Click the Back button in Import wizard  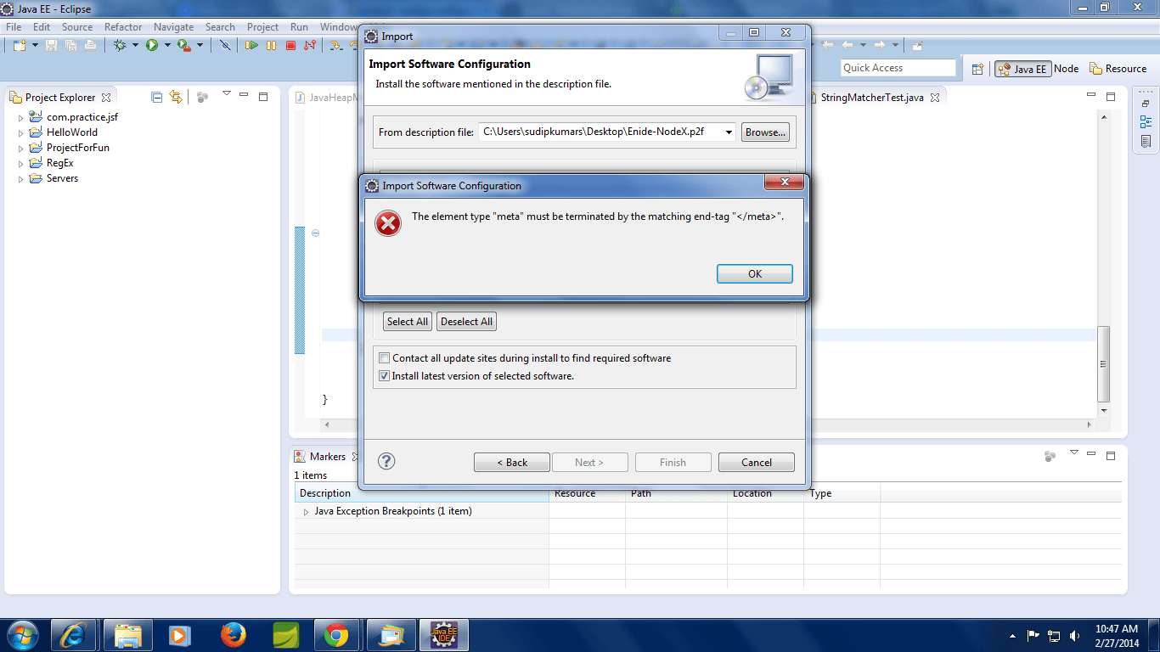point(512,463)
